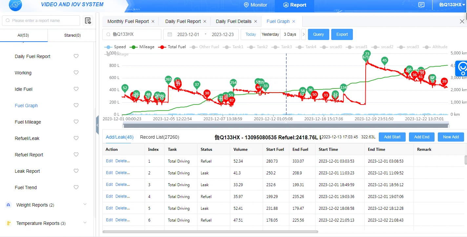Enable Altitude series in legend
Viewport: 467px width, 237px height.
435,47
